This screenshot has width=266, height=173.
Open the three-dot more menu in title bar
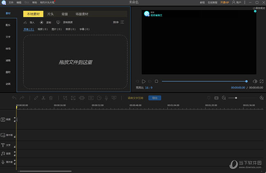coord(245,2)
